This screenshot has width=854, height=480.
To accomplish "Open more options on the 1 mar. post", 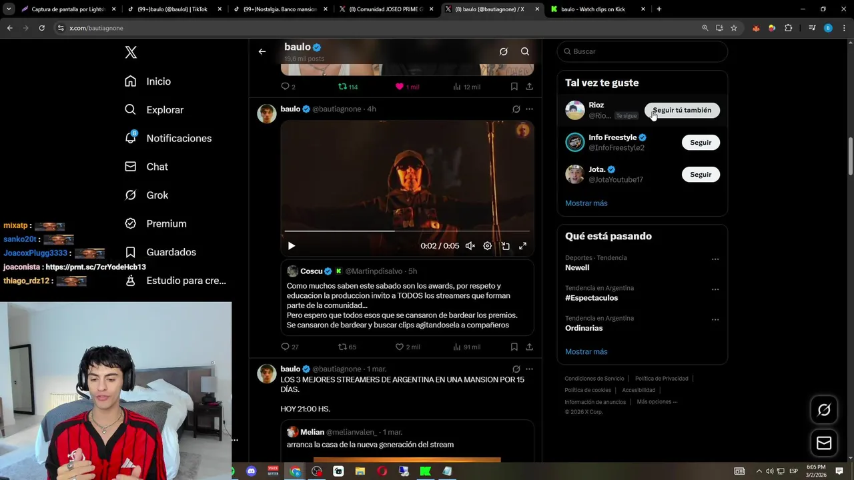I will click(x=529, y=369).
